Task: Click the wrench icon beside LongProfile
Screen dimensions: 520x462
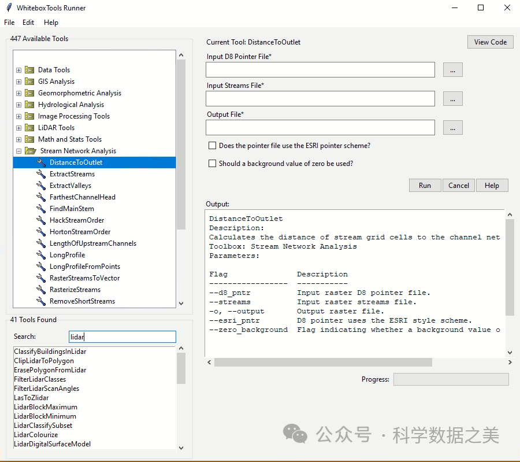Action: [x=40, y=255]
